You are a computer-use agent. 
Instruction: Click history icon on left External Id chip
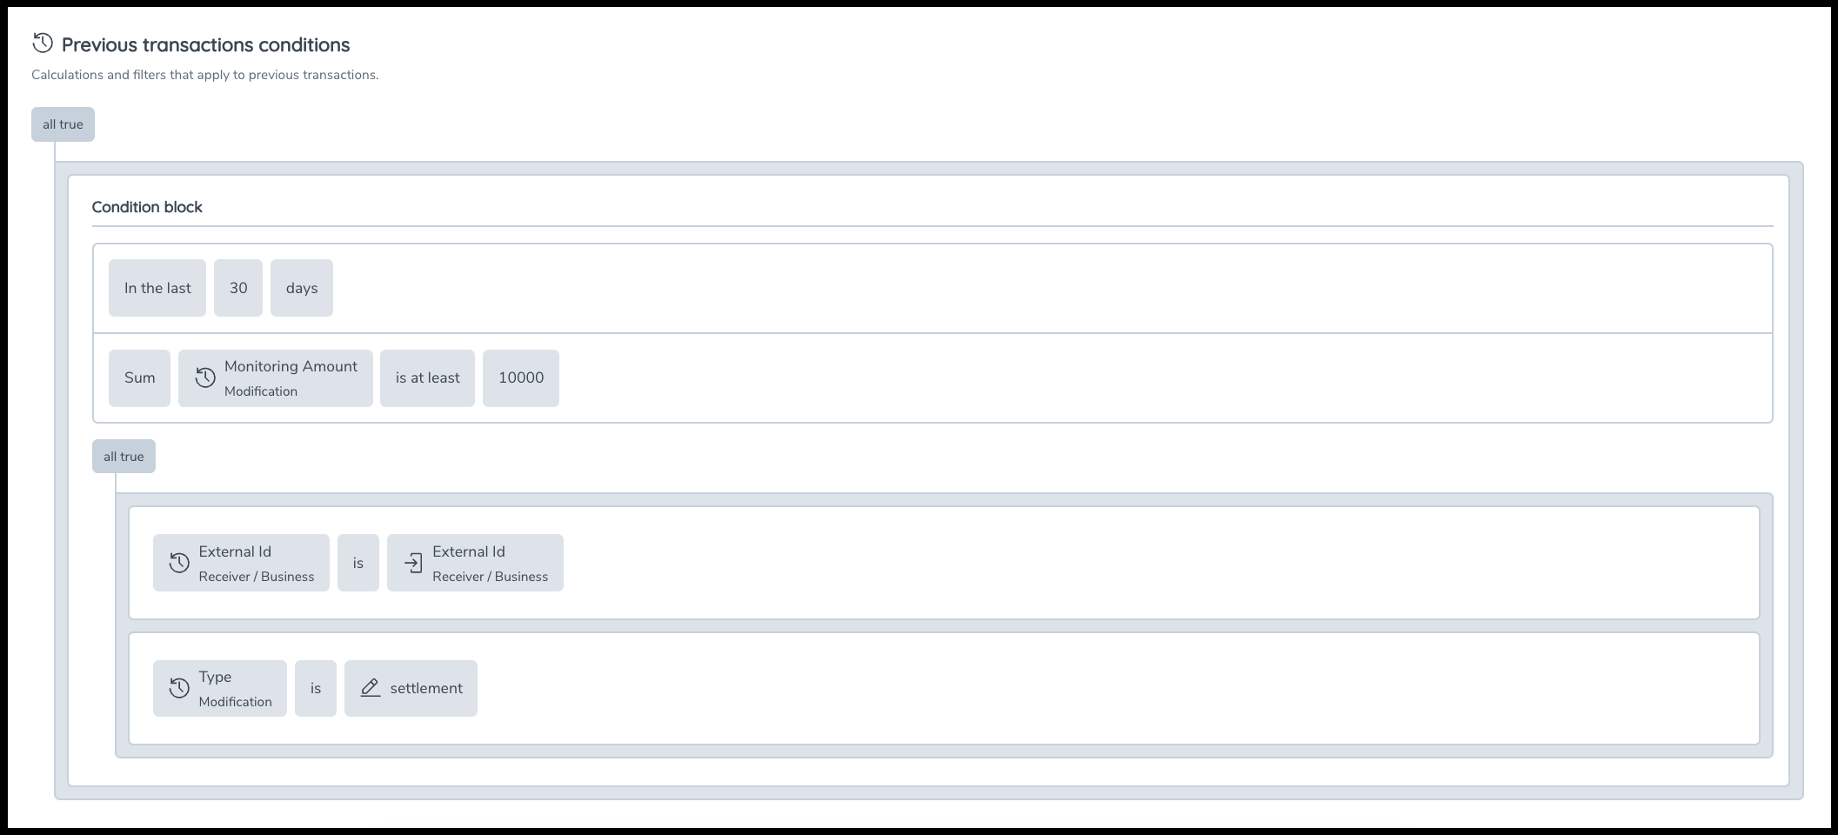pyautogui.click(x=179, y=563)
